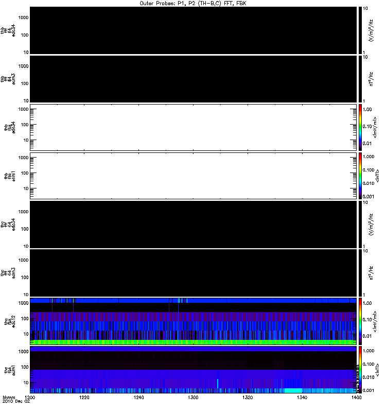Click the '1400' time axis label
The height and width of the screenshot is (412, 386).
pyautogui.click(x=356, y=397)
